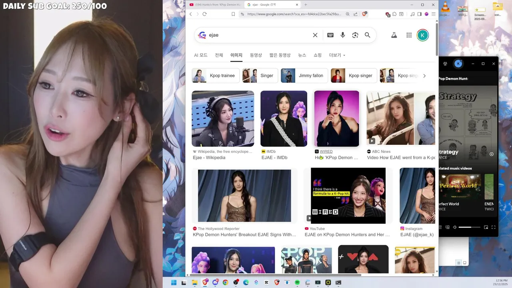Click the Wikipedia radio studio thumbnail
This screenshot has width=512, height=288.
coord(223,119)
